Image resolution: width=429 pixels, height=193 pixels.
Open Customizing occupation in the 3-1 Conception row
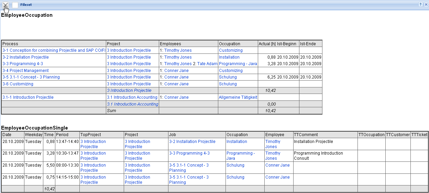click(x=231, y=50)
